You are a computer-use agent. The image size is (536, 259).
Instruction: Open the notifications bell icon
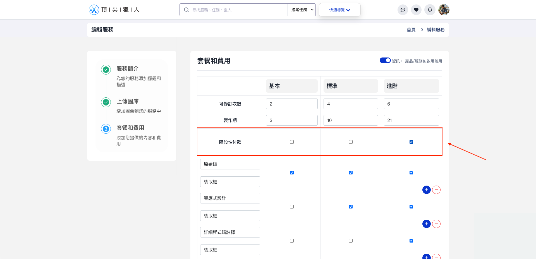pyautogui.click(x=430, y=10)
